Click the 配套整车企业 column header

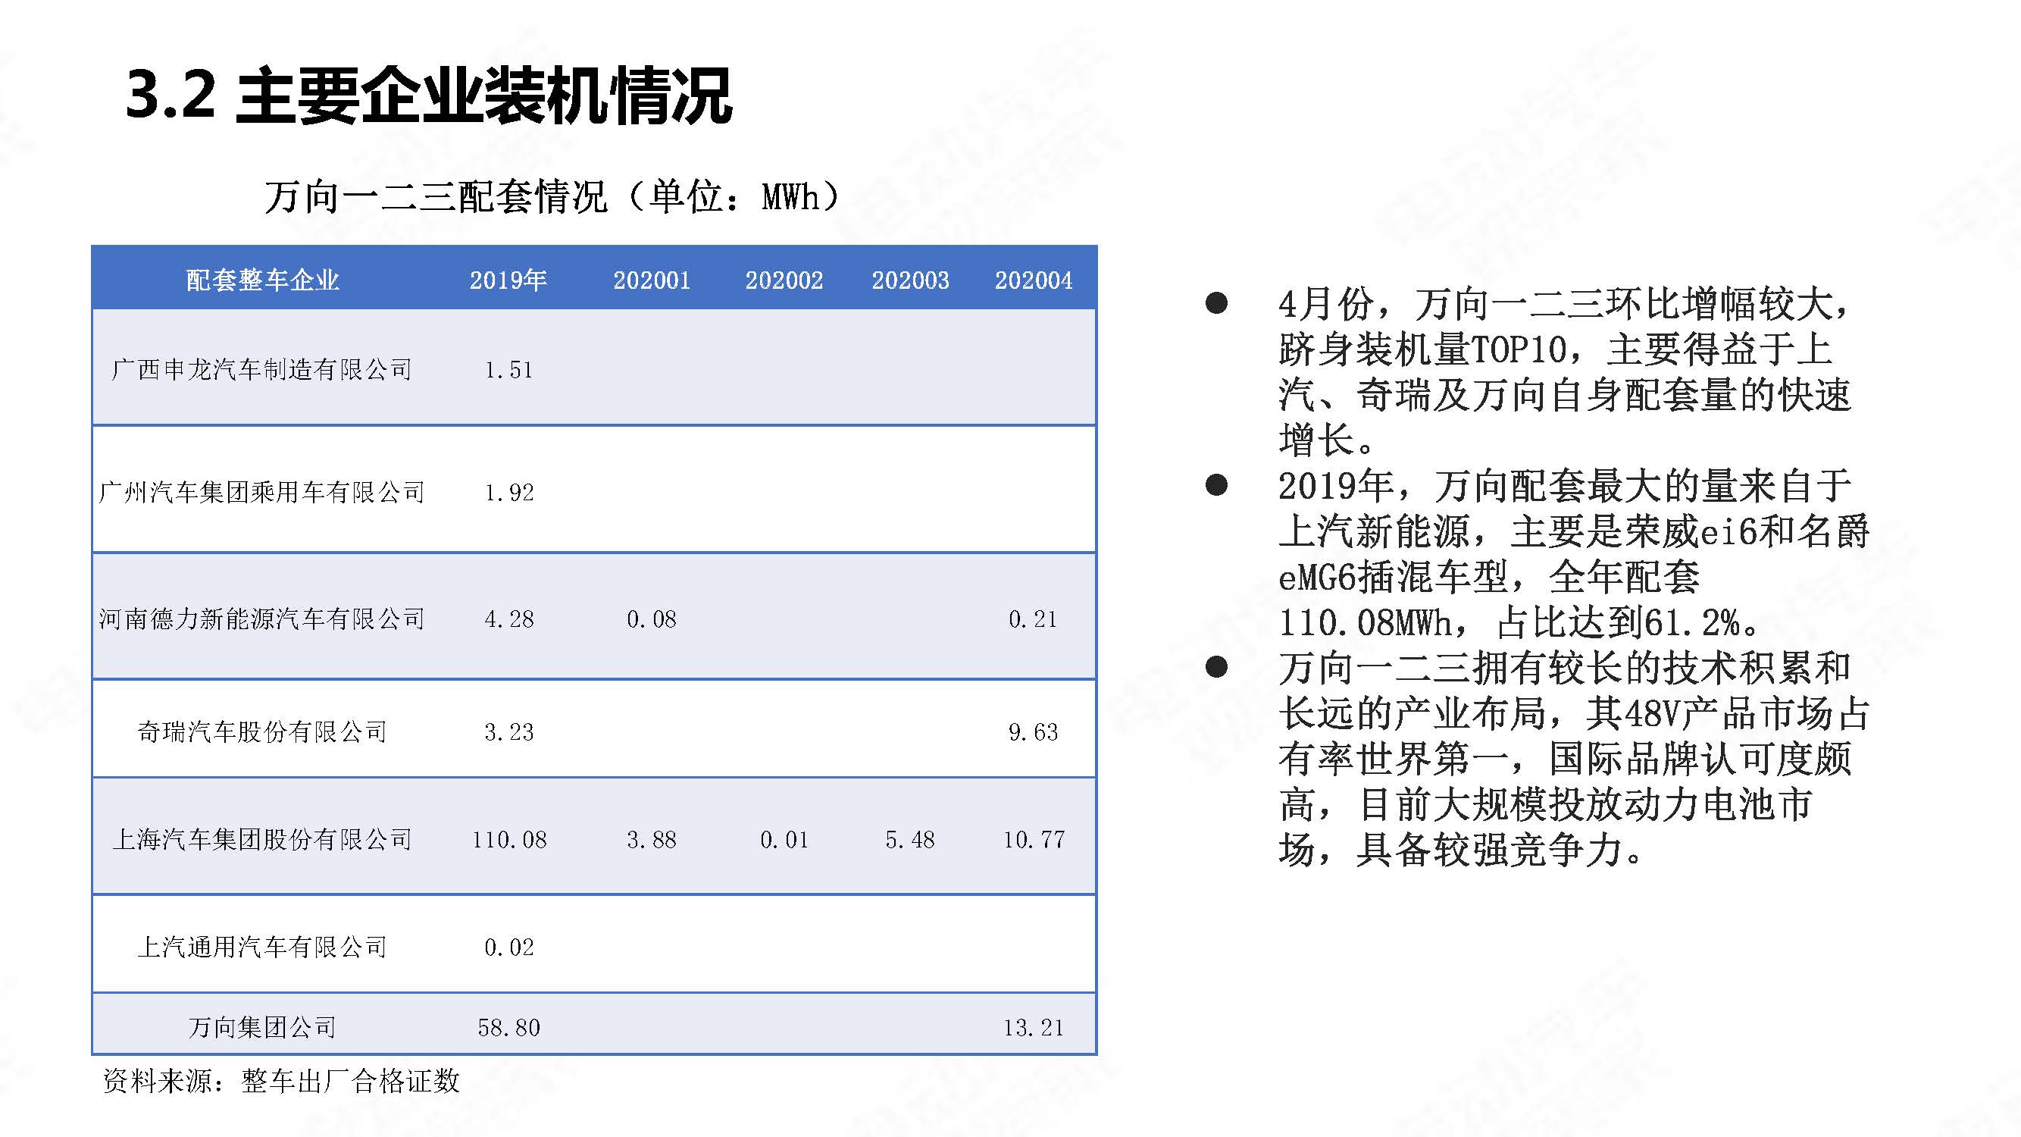coord(263,280)
